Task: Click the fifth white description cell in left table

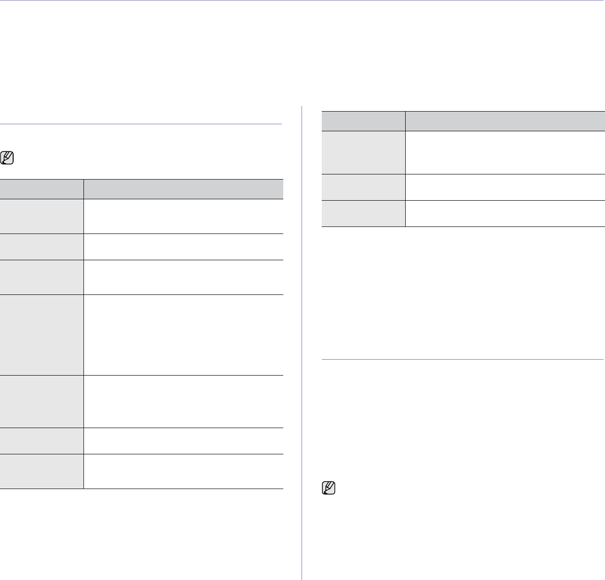Action: tap(183, 401)
